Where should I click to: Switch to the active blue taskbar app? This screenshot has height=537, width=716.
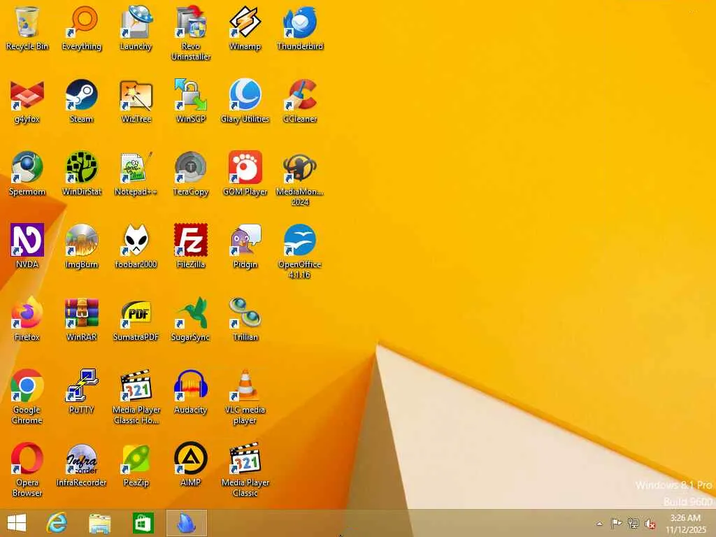point(186,523)
